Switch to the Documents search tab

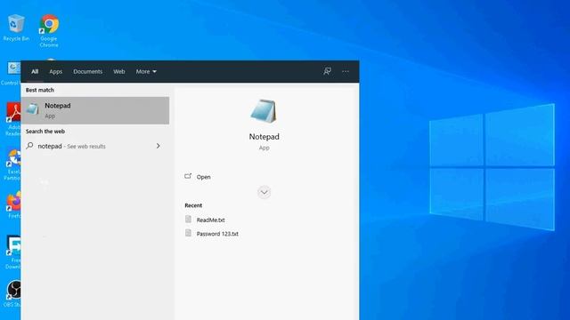(x=87, y=71)
